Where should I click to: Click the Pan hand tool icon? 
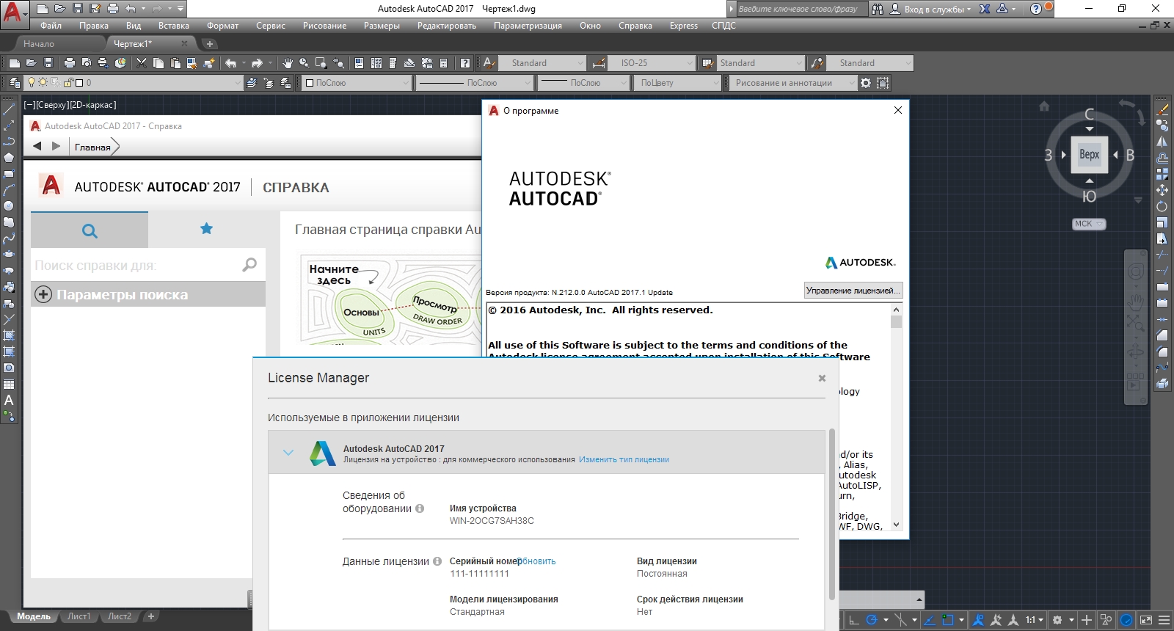coord(288,63)
